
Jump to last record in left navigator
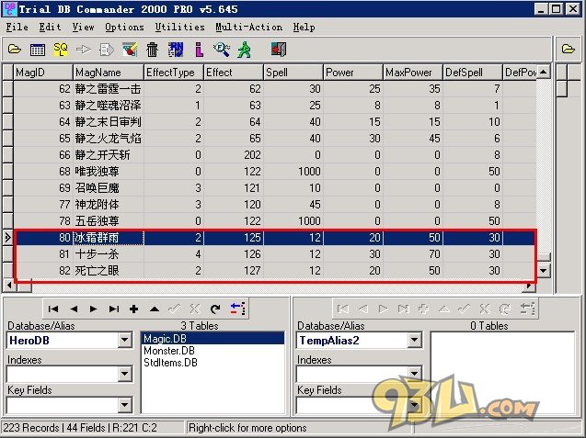tap(114, 309)
